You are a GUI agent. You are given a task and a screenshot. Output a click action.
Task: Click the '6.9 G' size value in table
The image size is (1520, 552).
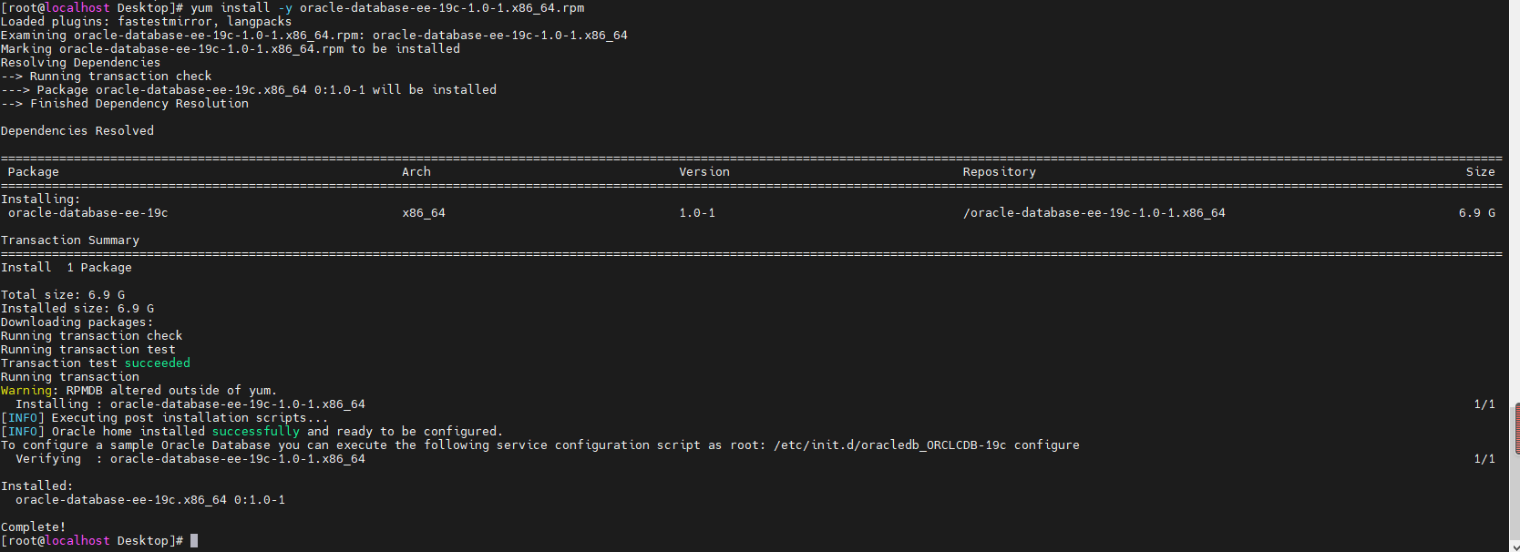tap(1477, 213)
